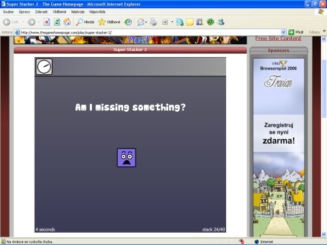The height and width of the screenshot is (245, 327).
Task: Click the address bar URL field
Action: pyautogui.click(x=150, y=33)
